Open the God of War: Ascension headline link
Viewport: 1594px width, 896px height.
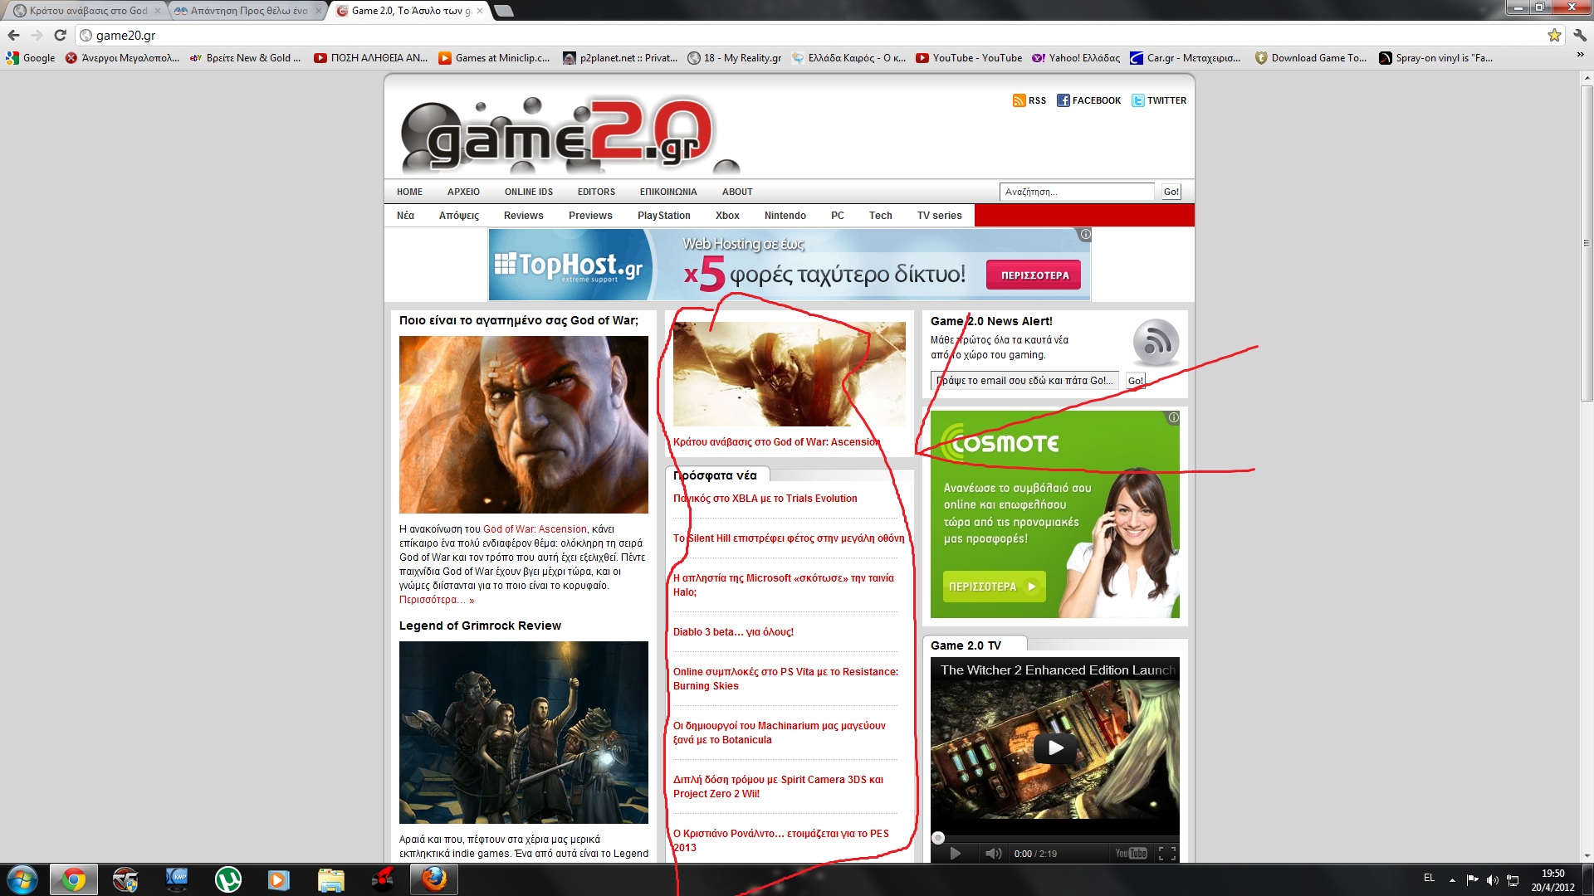776,442
